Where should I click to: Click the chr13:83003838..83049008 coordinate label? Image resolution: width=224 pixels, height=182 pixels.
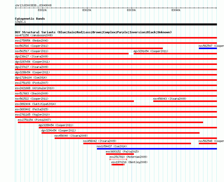33,5
